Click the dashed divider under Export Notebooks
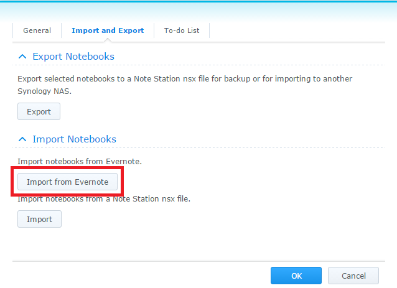Screen dimensions: 397x288 click(198, 65)
